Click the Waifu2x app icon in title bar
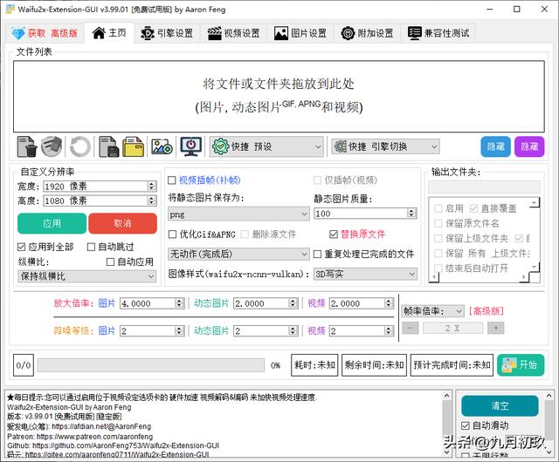The width and height of the screenshot is (559, 462). tap(10, 9)
